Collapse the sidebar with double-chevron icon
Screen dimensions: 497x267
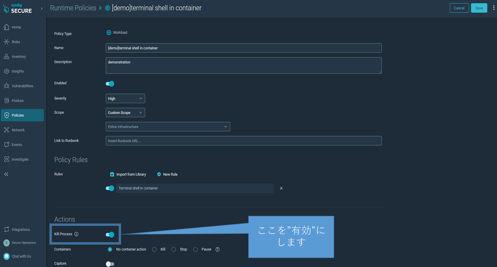(x=6, y=174)
